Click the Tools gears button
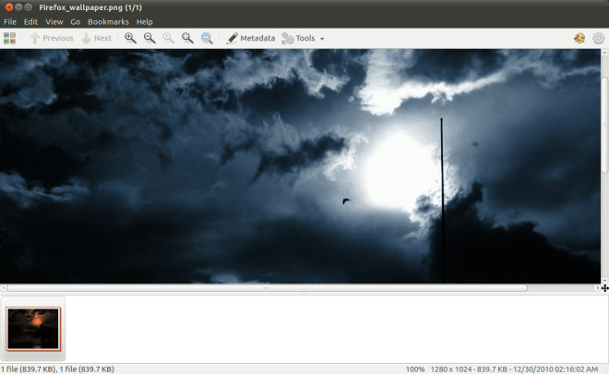Viewport: 609px width, 374px height. [x=298, y=38]
